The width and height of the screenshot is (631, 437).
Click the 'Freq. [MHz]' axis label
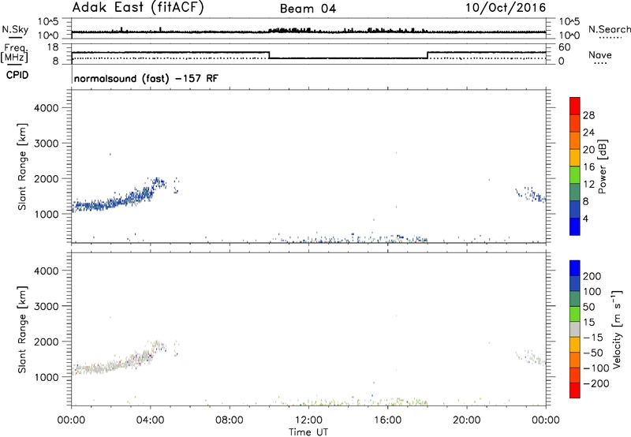tap(14, 54)
